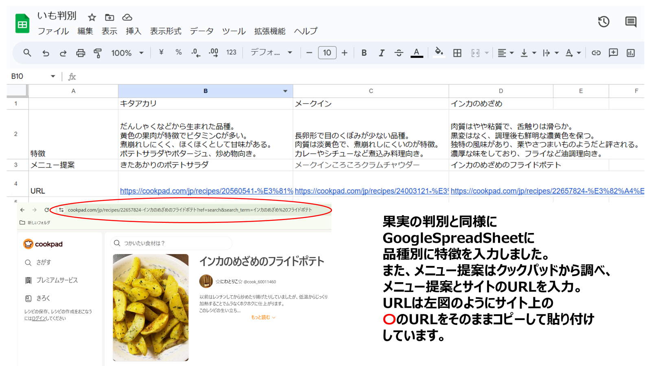
Task: Print the spreadsheet
Action: [81, 53]
